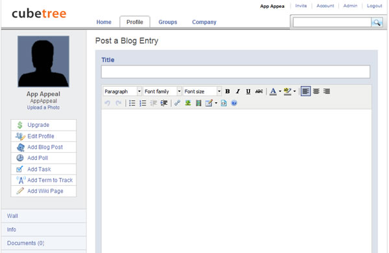Insert a bulleted unordered list

[132, 103]
